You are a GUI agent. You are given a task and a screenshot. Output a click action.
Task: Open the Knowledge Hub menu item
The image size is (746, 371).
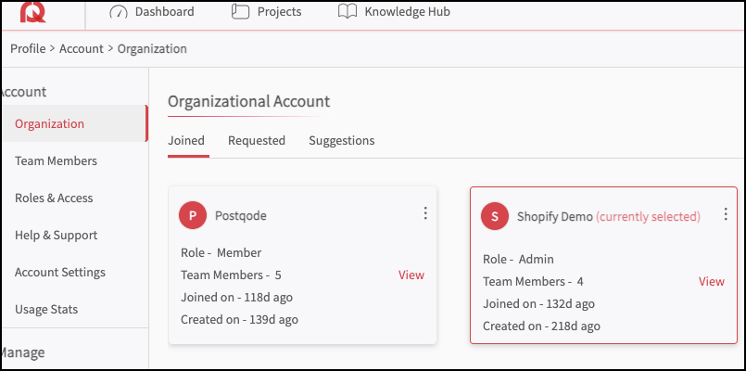coord(394,11)
